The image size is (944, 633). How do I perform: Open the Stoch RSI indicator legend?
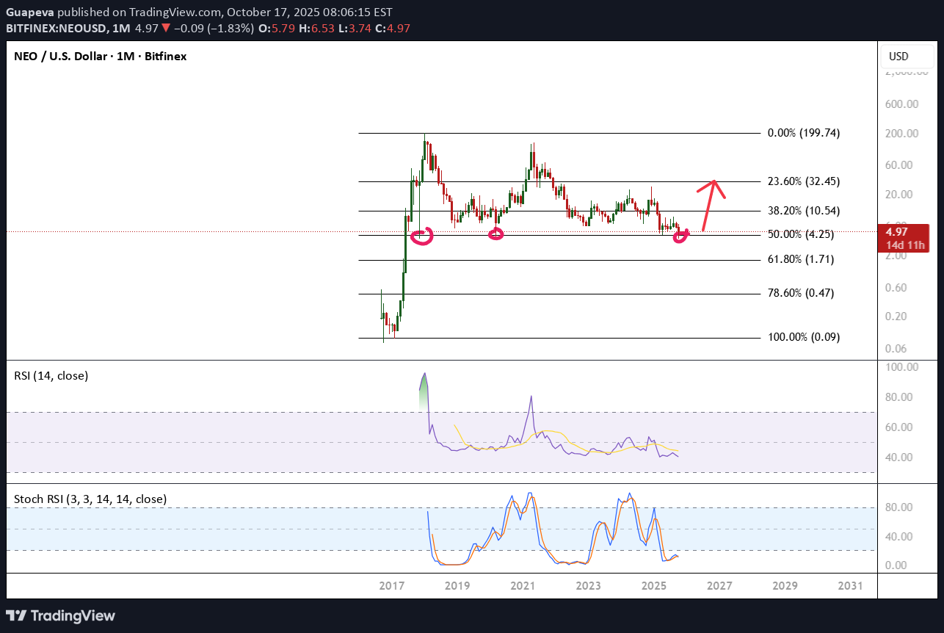[x=90, y=499]
